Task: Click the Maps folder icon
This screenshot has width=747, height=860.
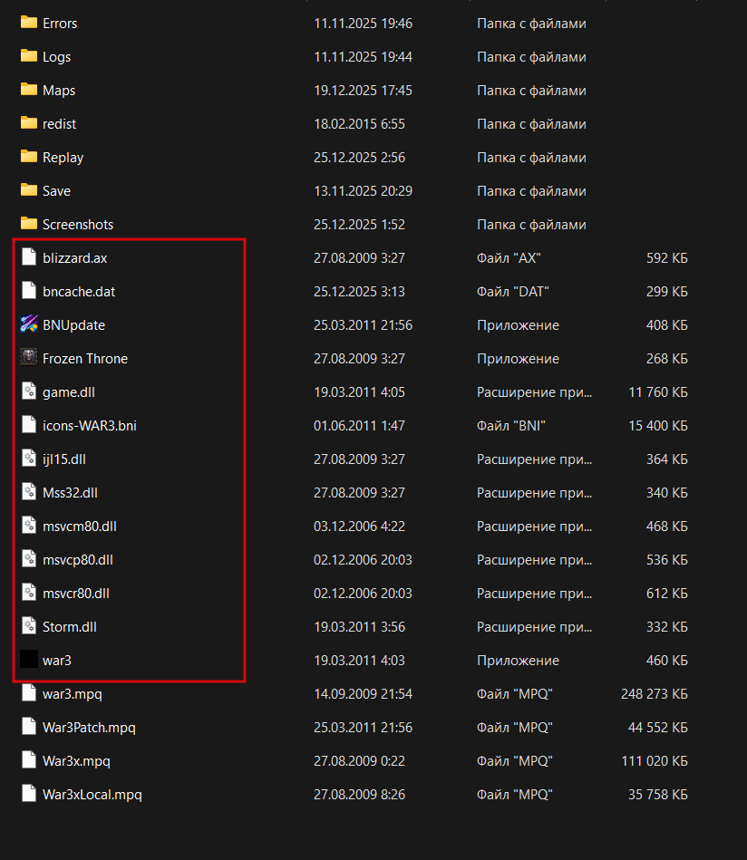Action: coord(28,90)
